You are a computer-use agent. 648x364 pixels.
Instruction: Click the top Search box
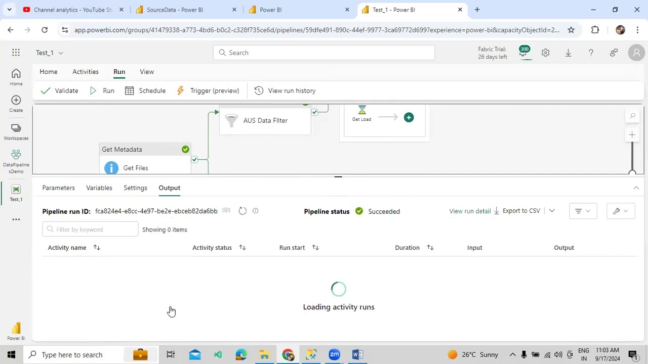[x=324, y=53]
